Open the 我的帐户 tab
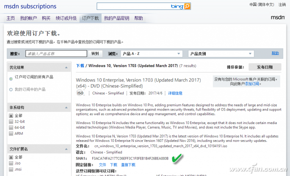 (28, 18)
